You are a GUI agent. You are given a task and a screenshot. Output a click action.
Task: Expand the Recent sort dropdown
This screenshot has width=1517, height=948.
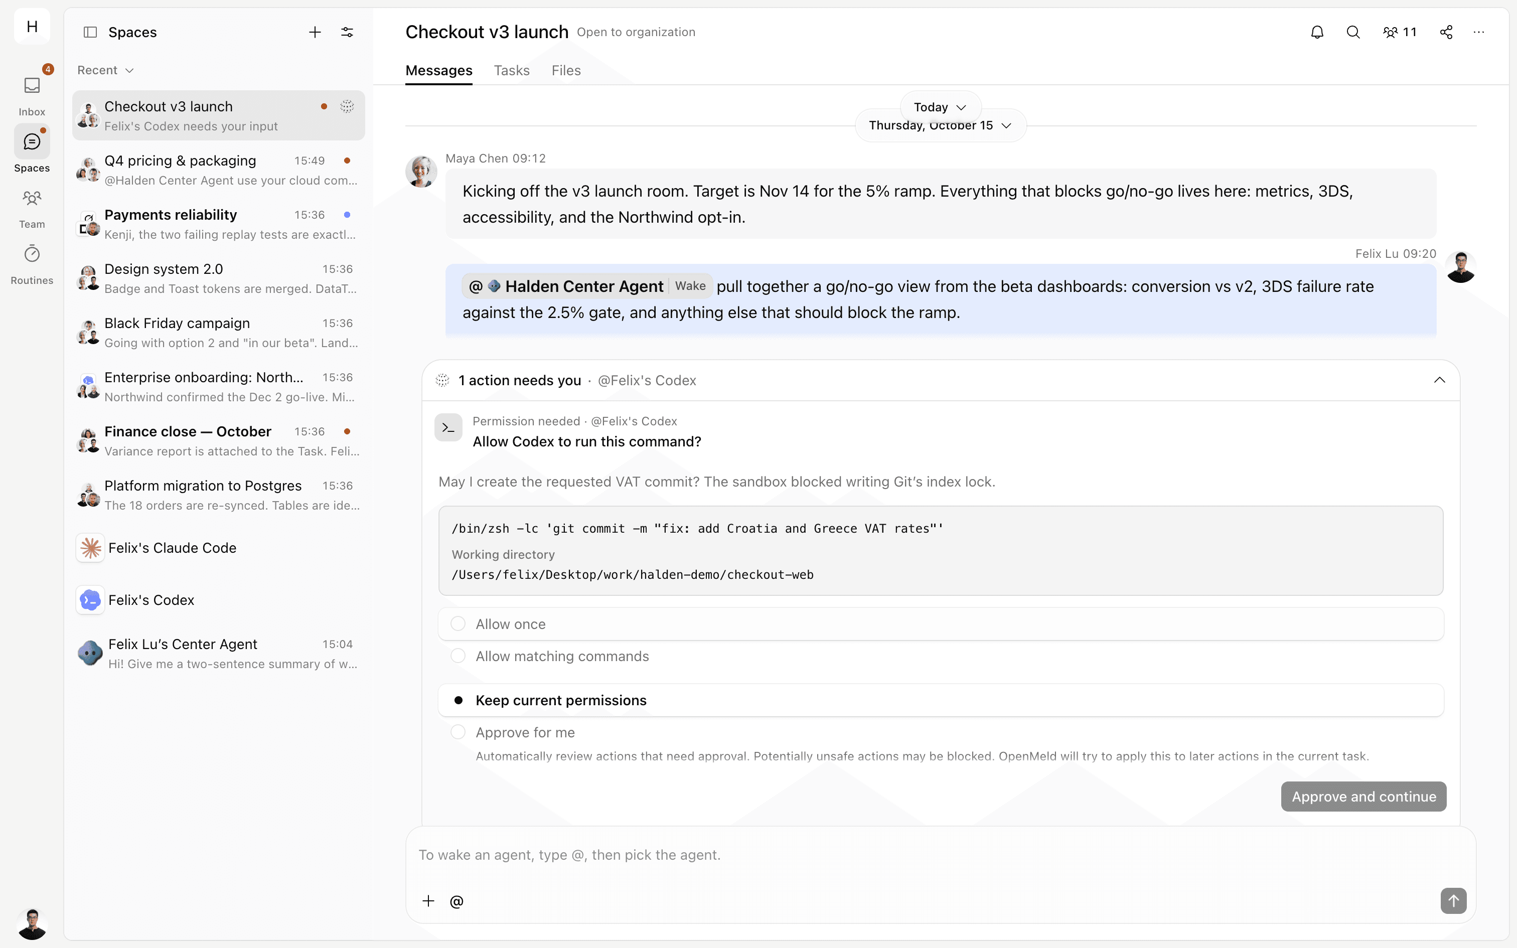105,70
